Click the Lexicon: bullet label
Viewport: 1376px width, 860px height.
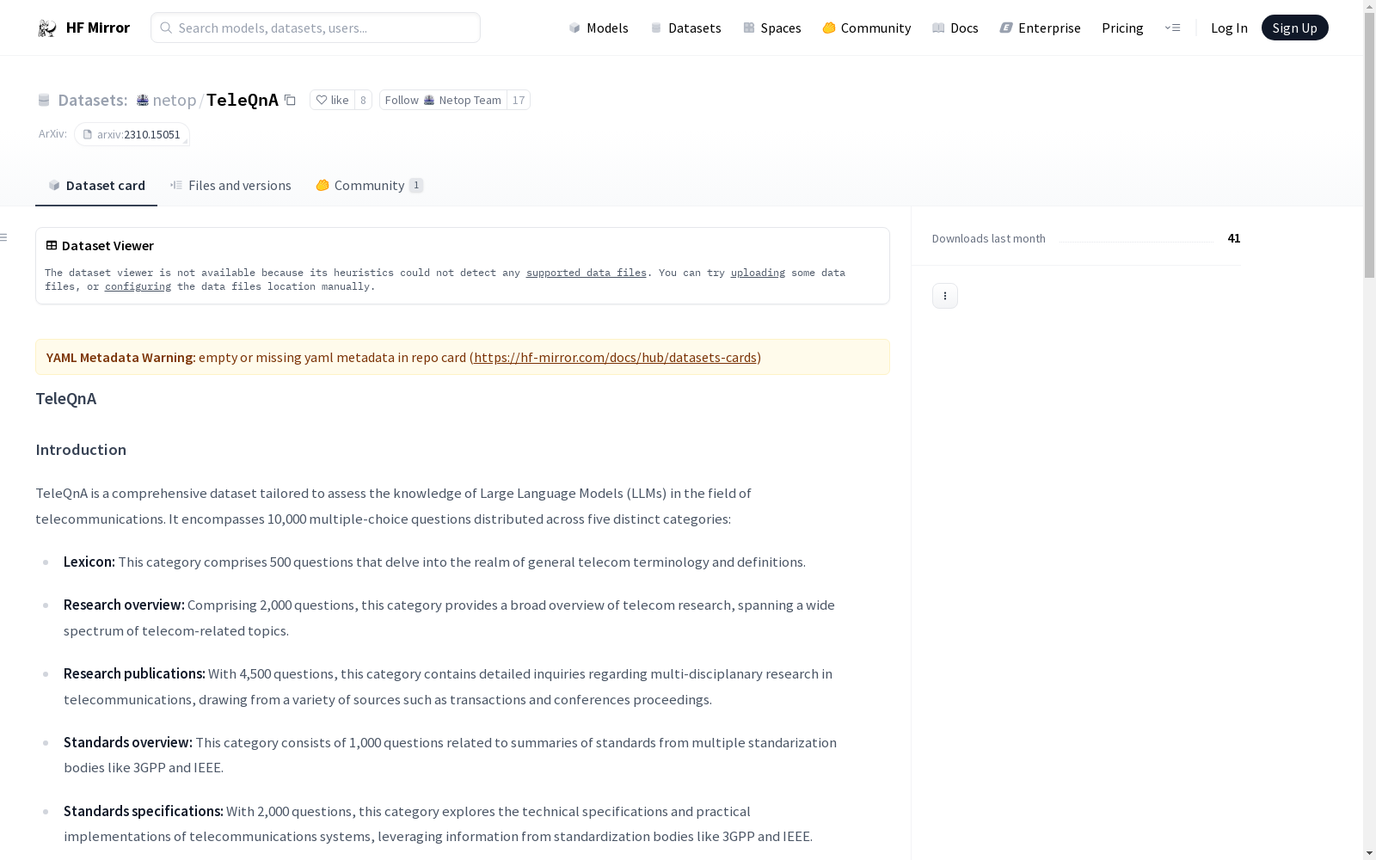click(89, 562)
